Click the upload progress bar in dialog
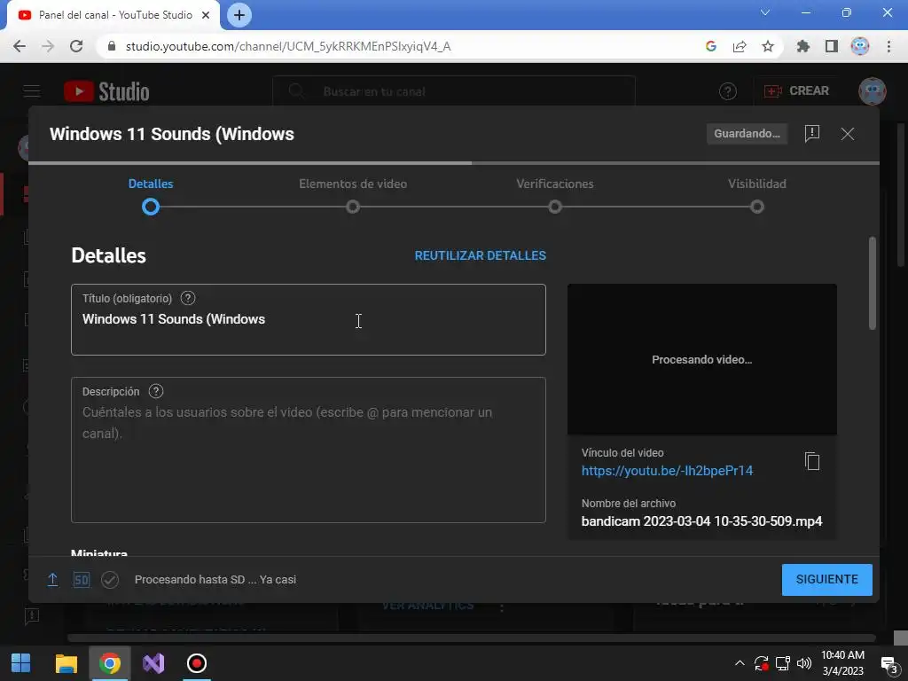 453,163
